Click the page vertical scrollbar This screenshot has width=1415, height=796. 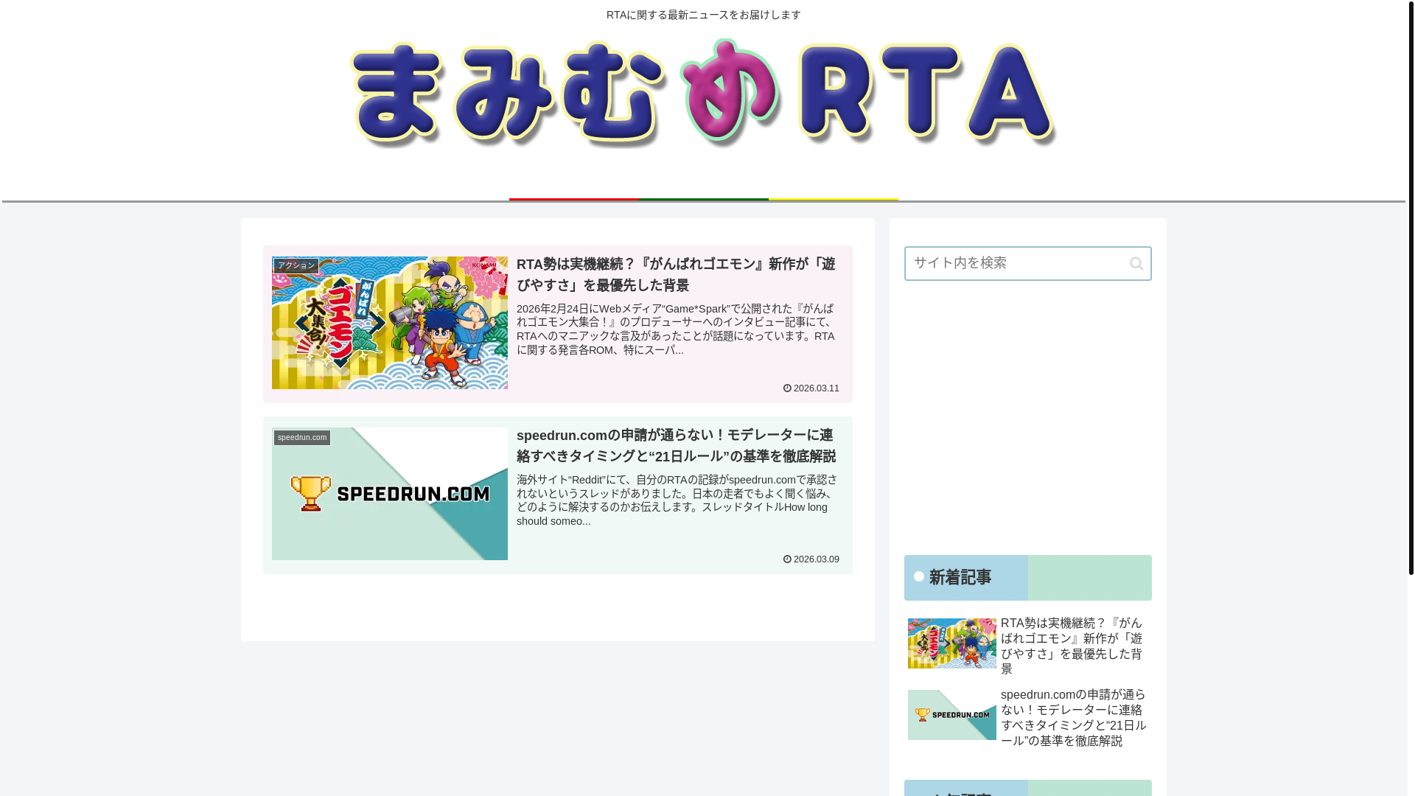click(1411, 287)
